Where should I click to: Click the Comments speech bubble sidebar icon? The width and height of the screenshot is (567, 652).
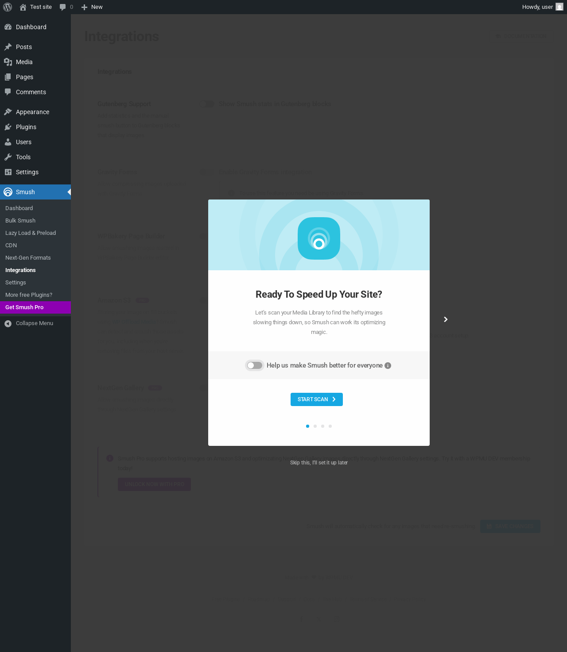(x=8, y=92)
